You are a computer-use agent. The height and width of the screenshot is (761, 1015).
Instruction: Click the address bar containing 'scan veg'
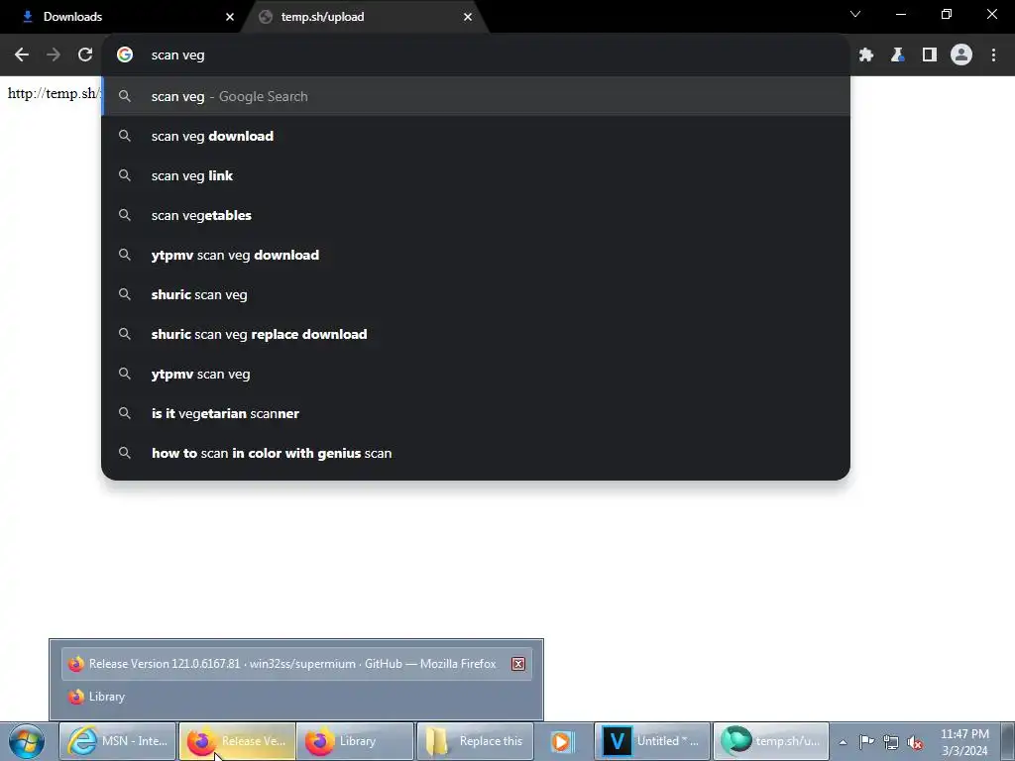[476, 55]
